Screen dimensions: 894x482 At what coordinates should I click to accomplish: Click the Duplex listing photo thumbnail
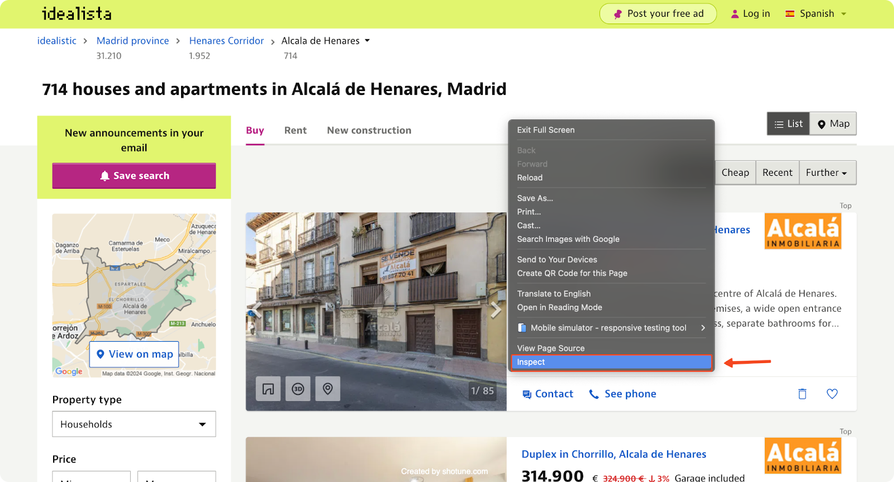(x=376, y=460)
